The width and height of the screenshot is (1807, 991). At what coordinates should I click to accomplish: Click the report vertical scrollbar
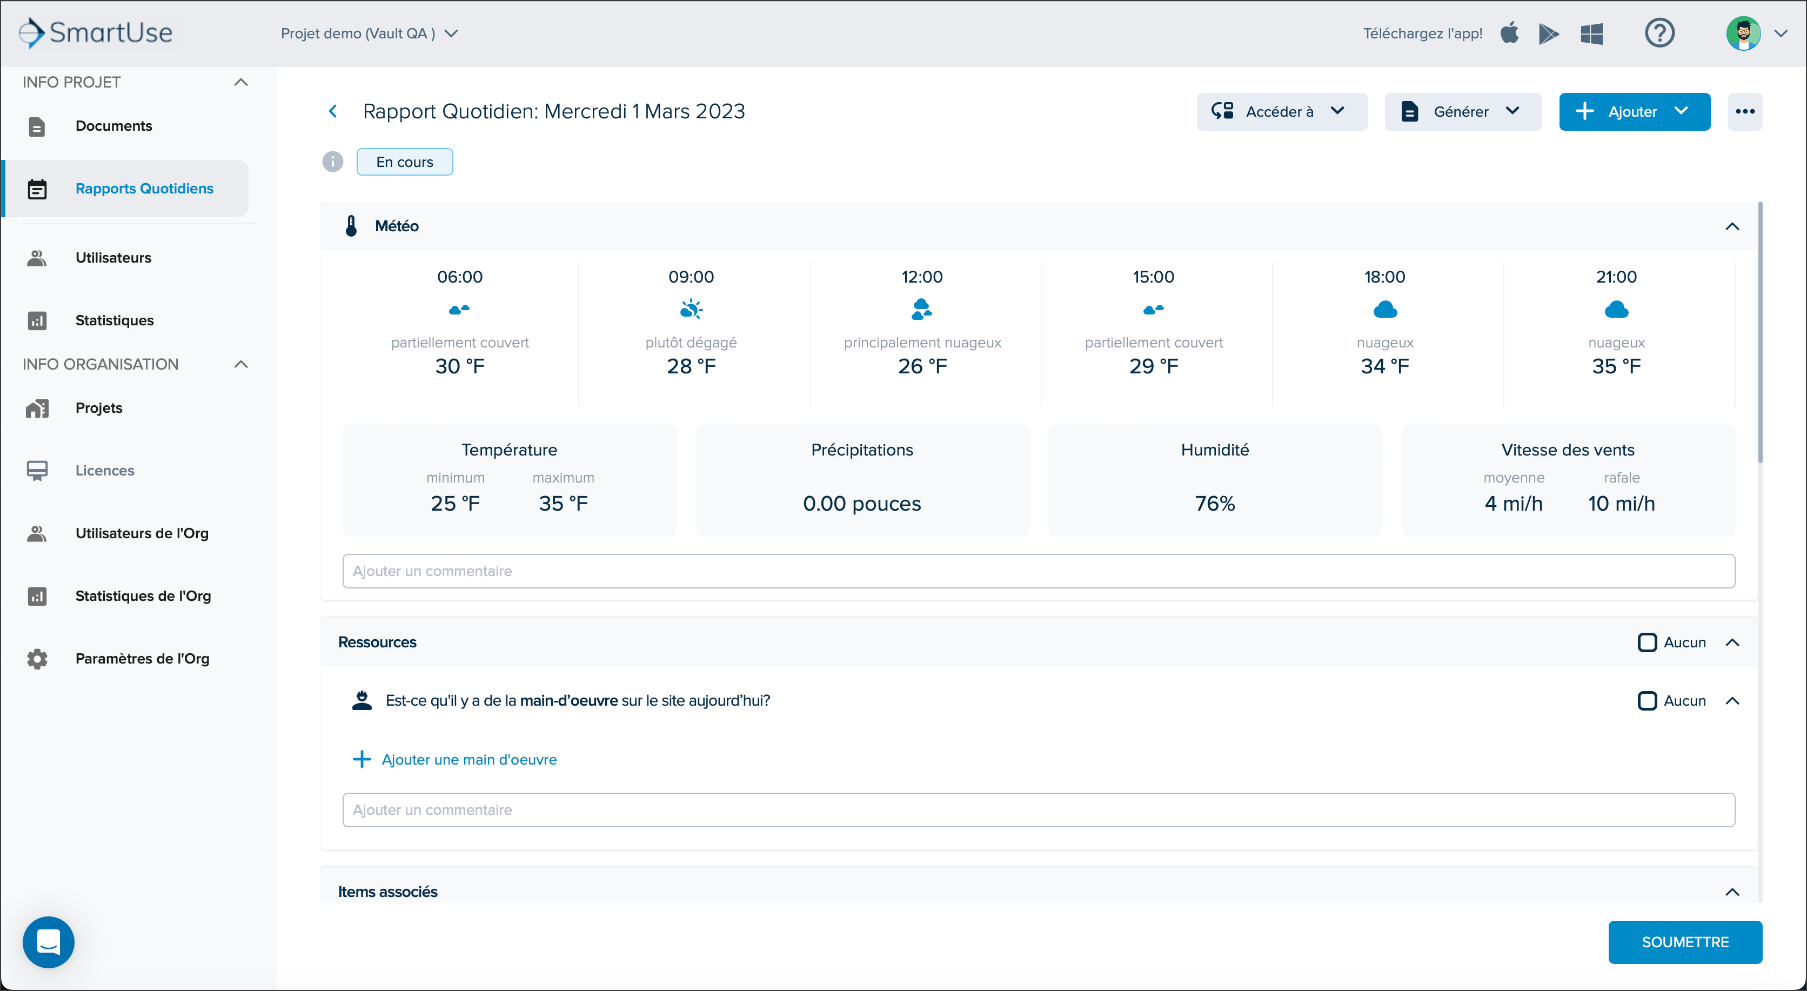1760,333
